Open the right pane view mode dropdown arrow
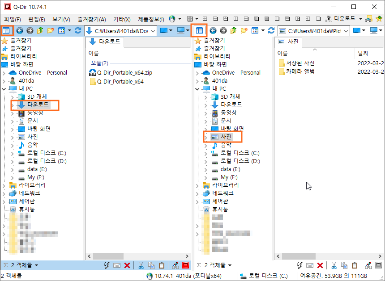This screenshot has height=281, width=385. [x=263, y=31]
